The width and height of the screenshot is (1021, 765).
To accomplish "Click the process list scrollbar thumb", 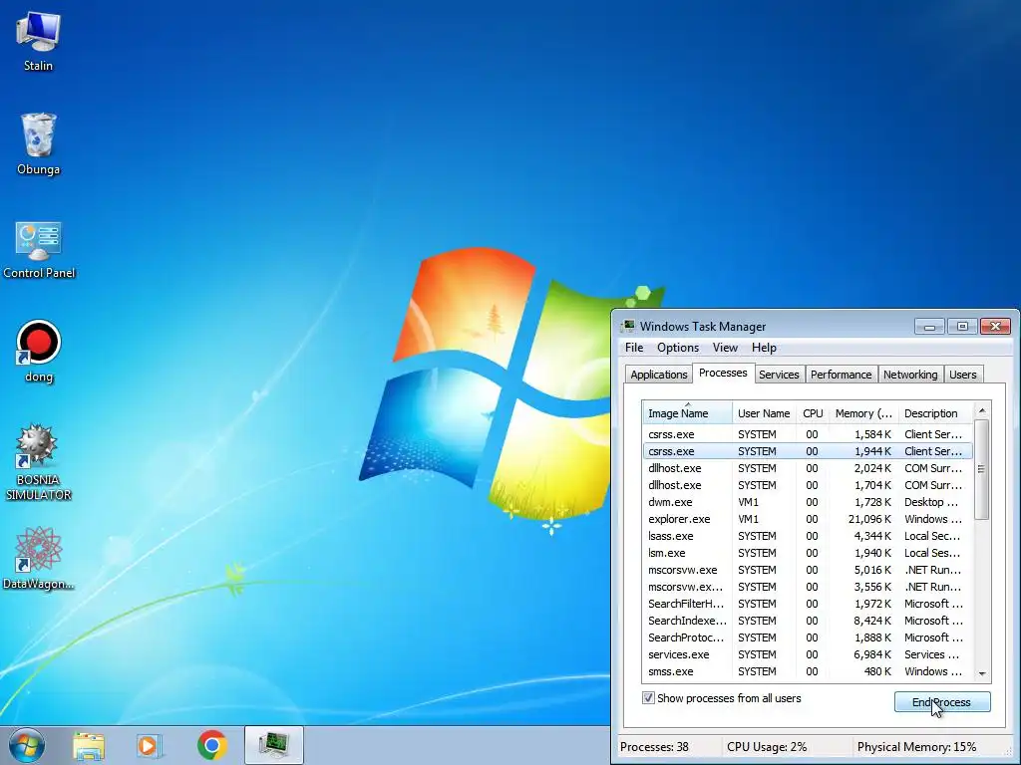I will click(982, 469).
